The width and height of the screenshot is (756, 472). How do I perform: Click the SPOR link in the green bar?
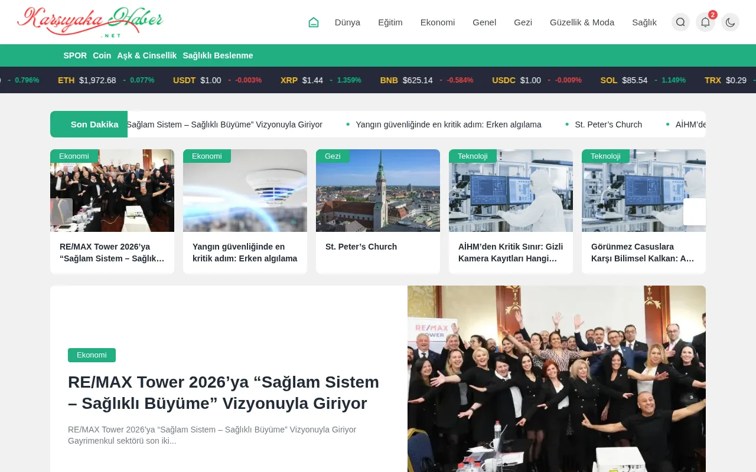coord(75,55)
